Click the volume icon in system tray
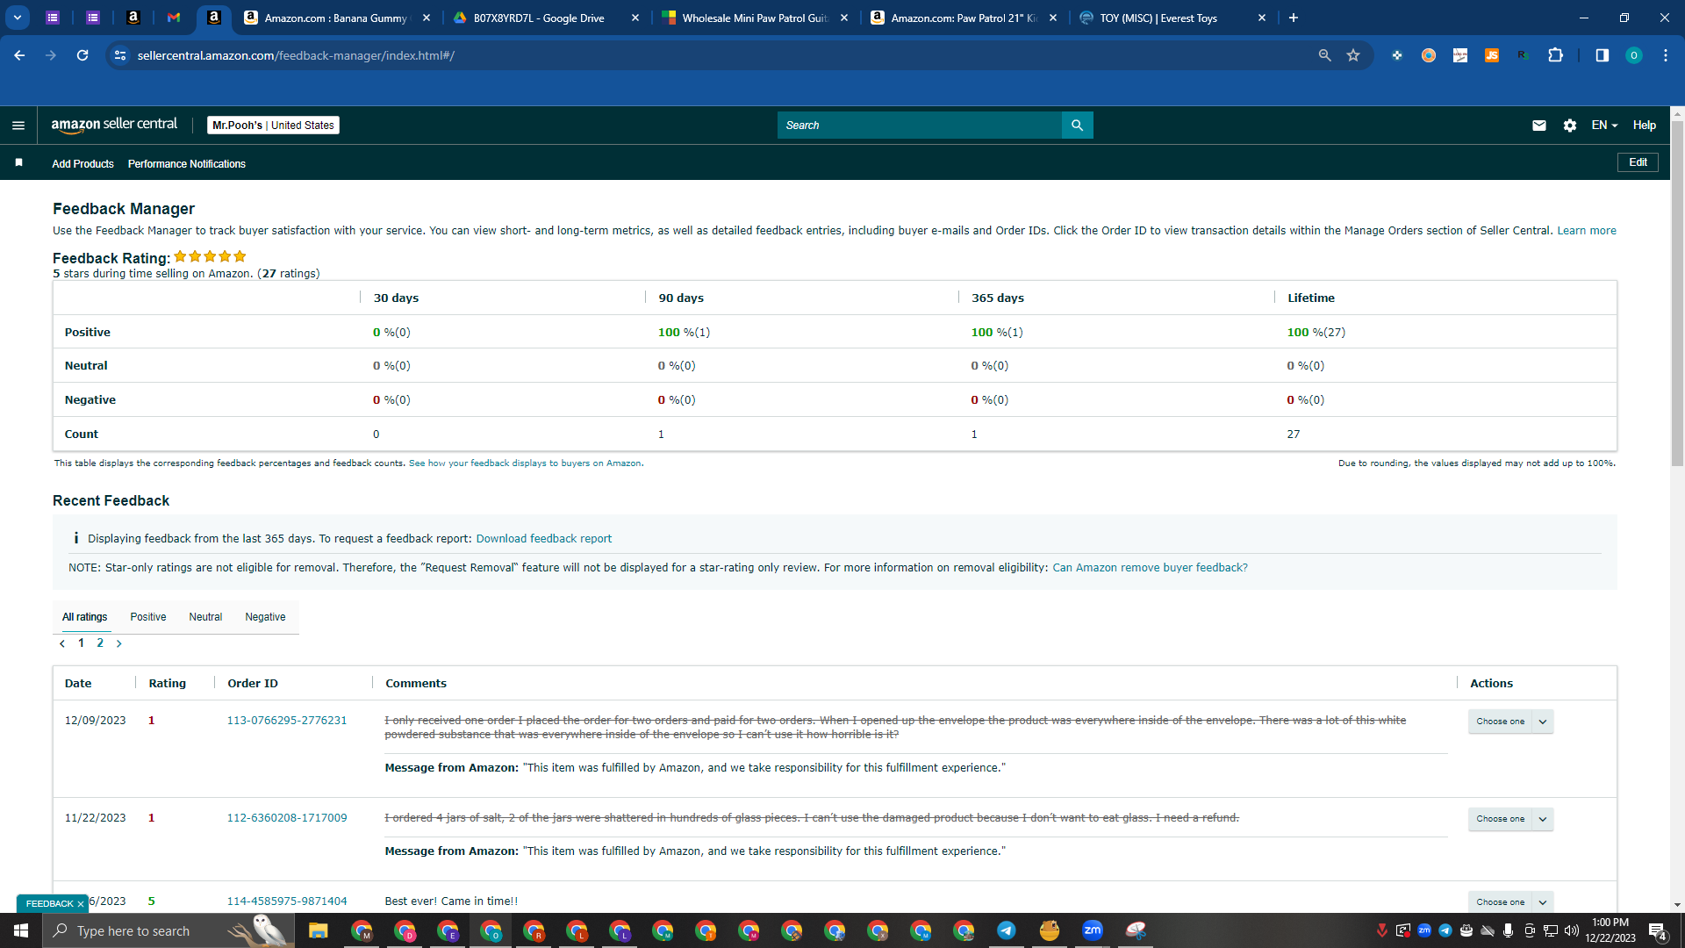The width and height of the screenshot is (1685, 948). tap(1571, 930)
